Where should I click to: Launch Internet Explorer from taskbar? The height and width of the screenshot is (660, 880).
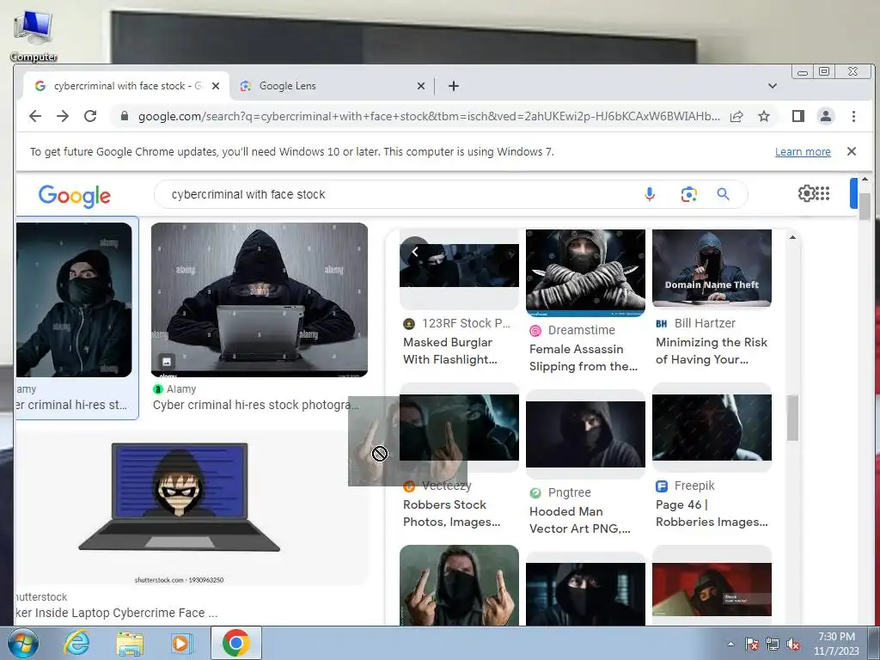(x=76, y=643)
